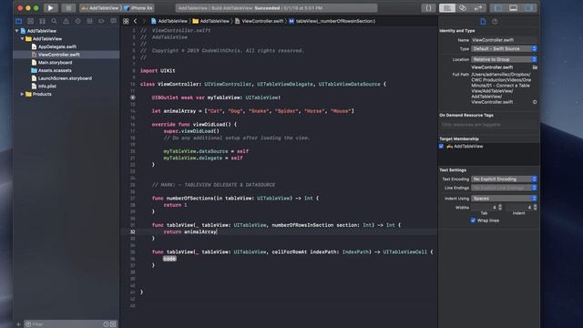
Task: Show the Quick Help inspector
Action: (495, 22)
